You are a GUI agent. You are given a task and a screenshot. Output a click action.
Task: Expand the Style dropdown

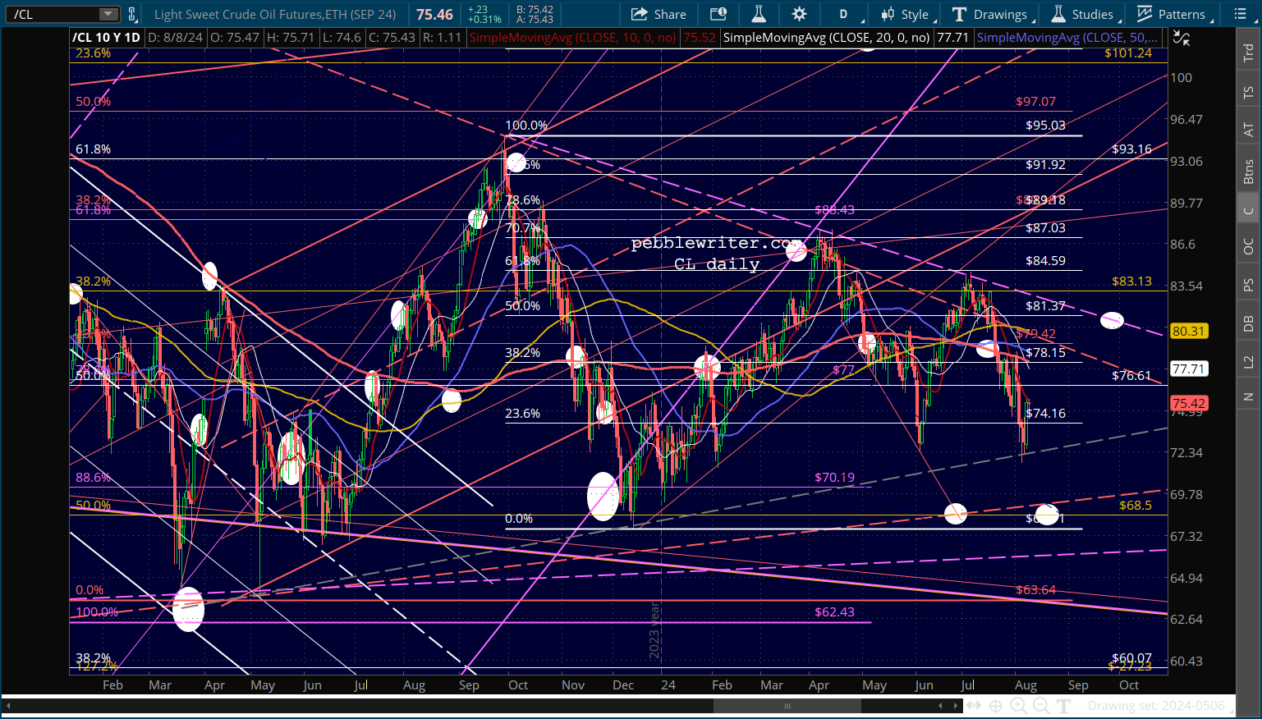click(x=906, y=14)
